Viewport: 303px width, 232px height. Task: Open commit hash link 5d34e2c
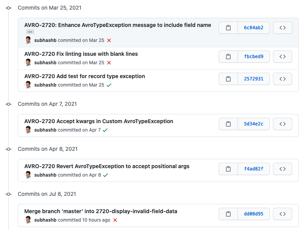(x=254, y=124)
